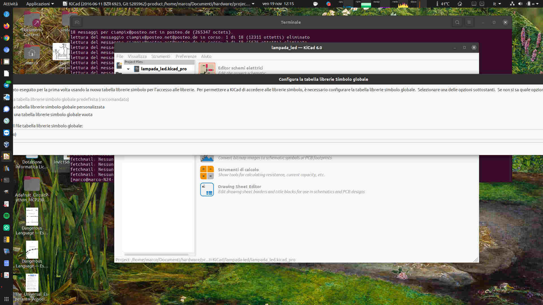Open the Drawing Sheet Editor icon
Screen dimensions: 543x305
[x=207, y=189]
